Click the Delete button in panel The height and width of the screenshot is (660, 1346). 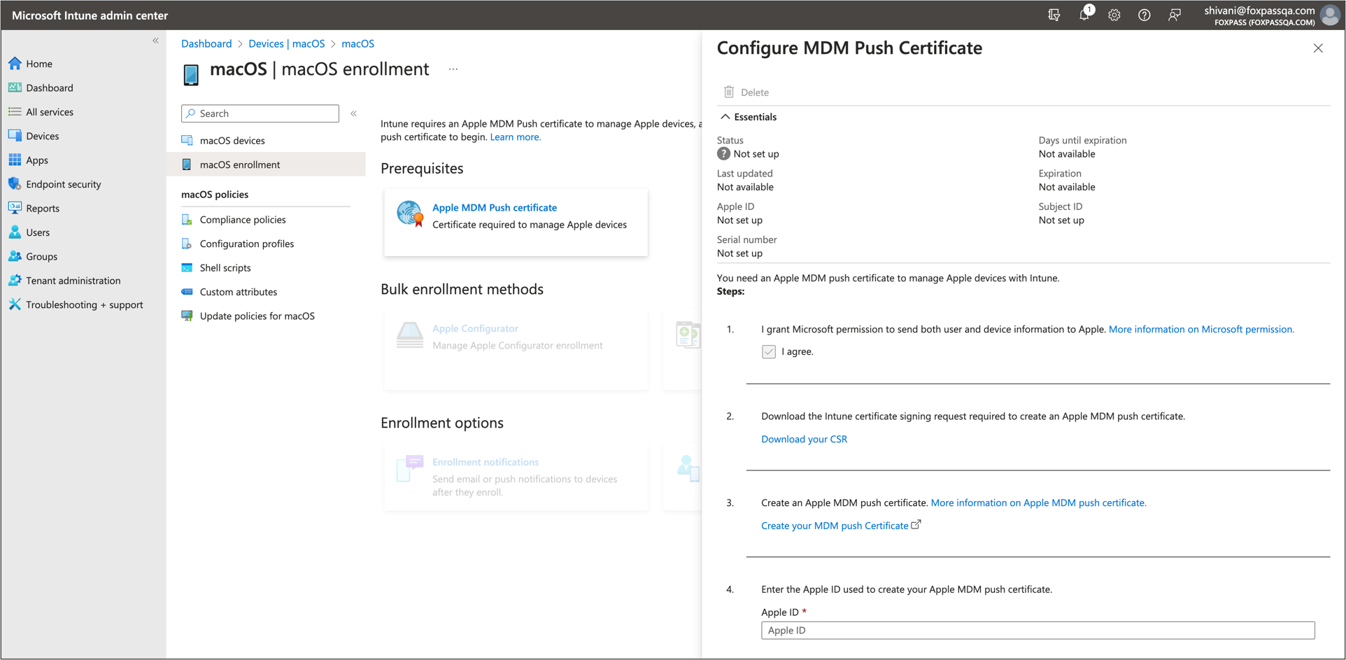pos(746,92)
